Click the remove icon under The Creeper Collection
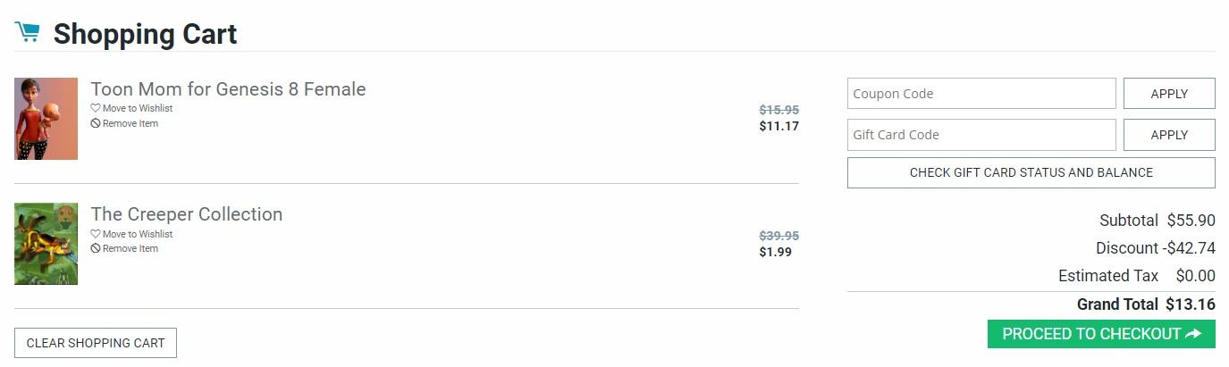Screen dimensions: 1229x367 click(x=96, y=248)
